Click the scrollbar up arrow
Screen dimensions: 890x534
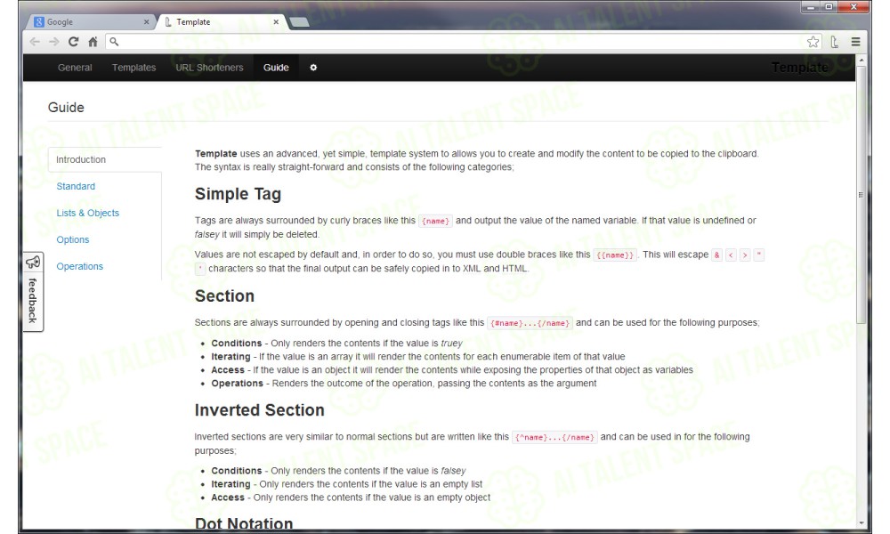[861, 60]
